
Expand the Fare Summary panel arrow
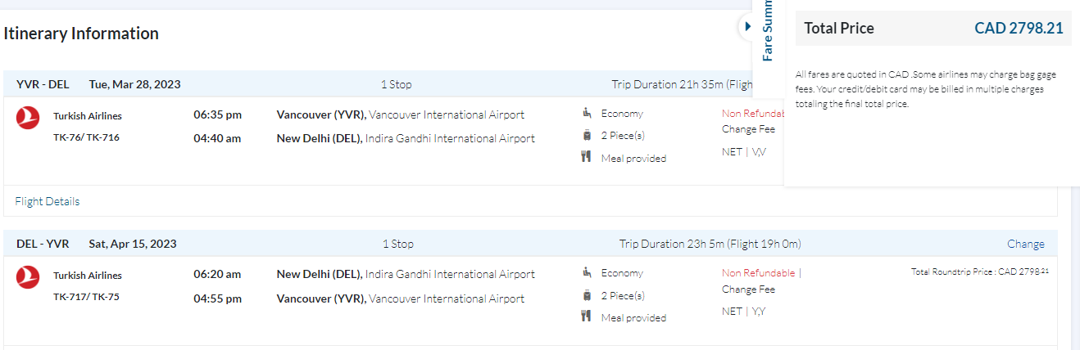[x=746, y=26]
